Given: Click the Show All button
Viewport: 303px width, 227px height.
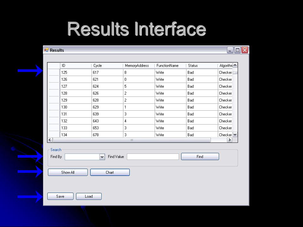Looking at the screenshot, I should (68, 172).
